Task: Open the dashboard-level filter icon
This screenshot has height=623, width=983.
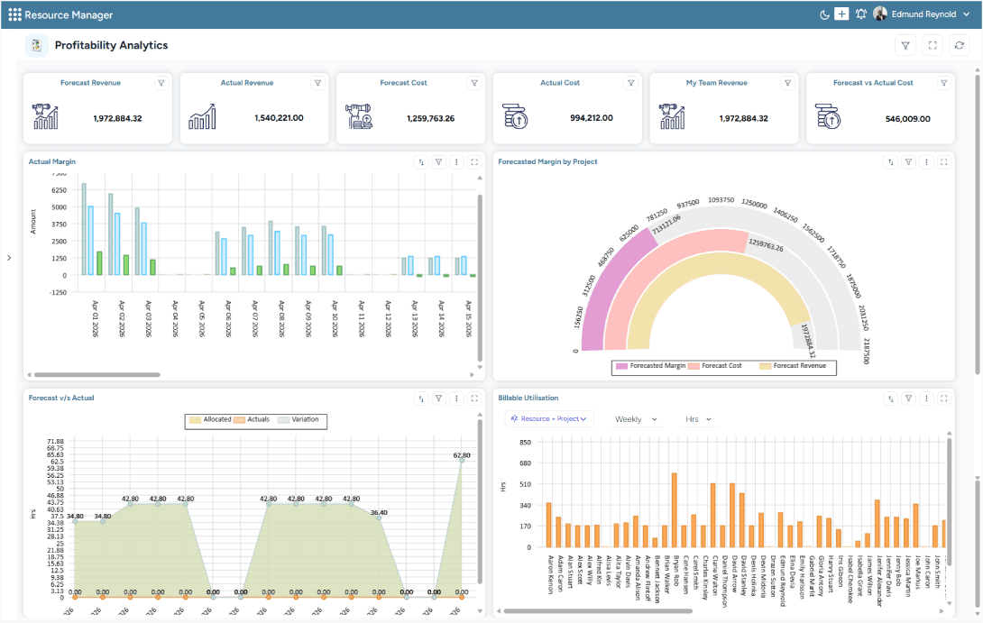Action: click(905, 46)
